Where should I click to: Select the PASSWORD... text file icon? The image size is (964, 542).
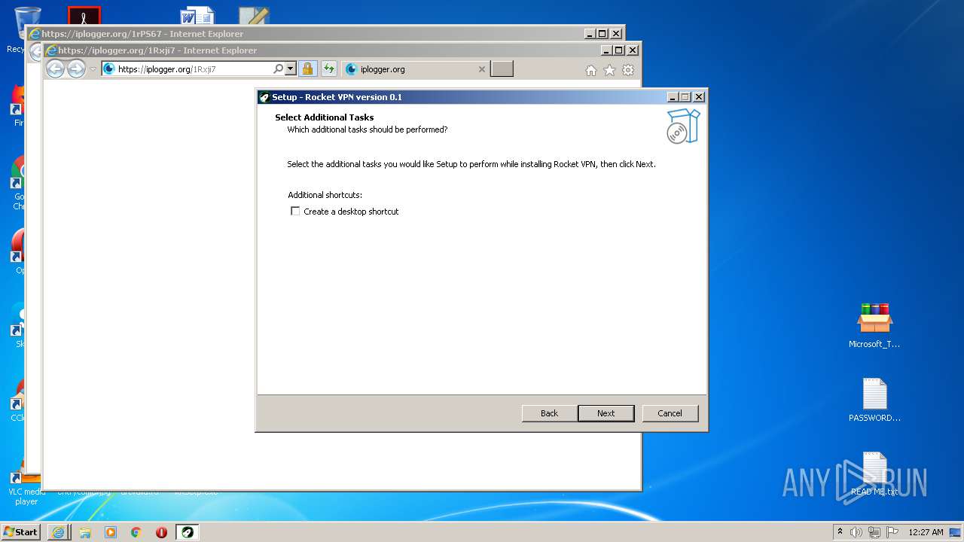click(874, 400)
